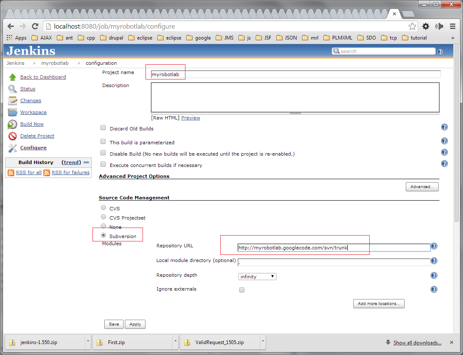The image size is (463, 355).
Task: Click the Delete Project prohibition icon
Action: pyautogui.click(x=12, y=136)
